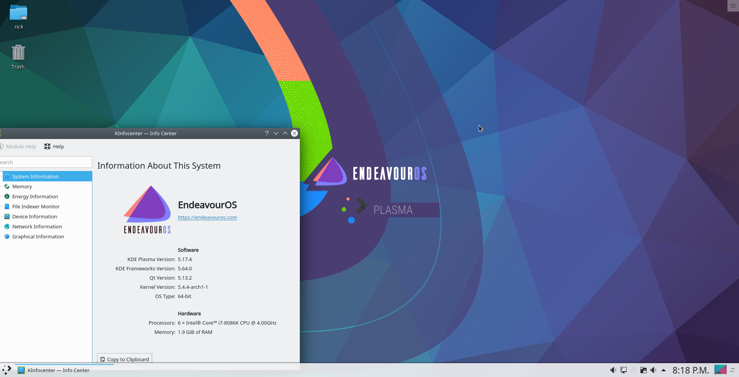This screenshot has width=739, height=377.
Task: Click the Copy to Clipboard button
Action: pyautogui.click(x=124, y=359)
